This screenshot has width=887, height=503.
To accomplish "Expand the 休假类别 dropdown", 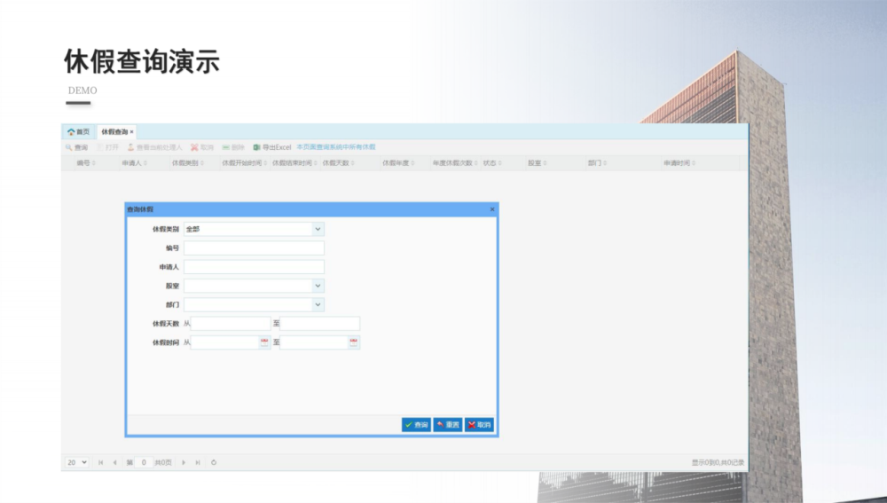I will pos(318,229).
